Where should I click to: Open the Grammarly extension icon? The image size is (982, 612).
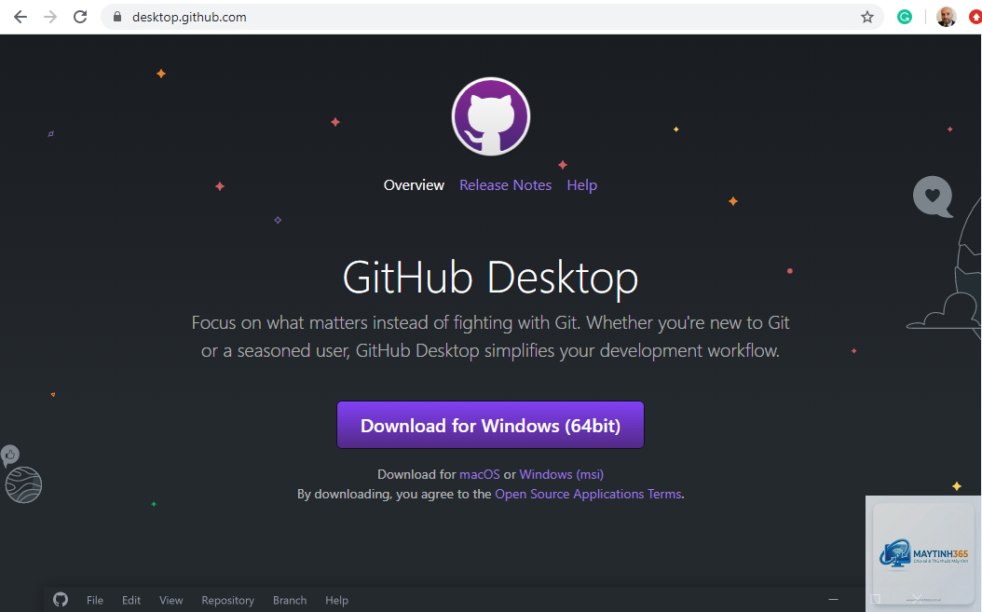[x=905, y=17]
